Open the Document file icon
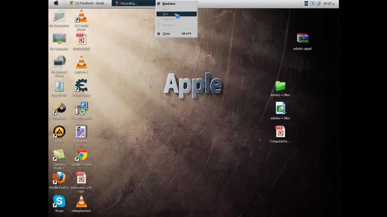This screenshot has height=217, width=387. (x=81, y=134)
